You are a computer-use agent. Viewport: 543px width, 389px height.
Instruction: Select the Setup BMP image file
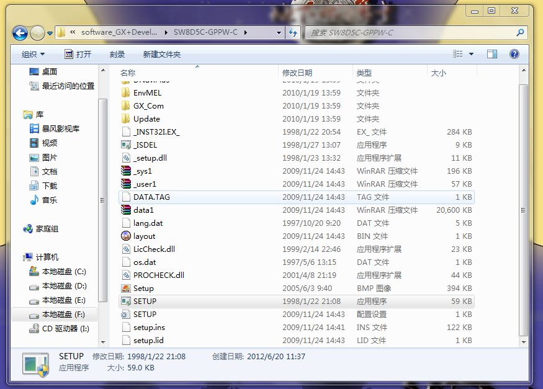(x=143, y=288)
